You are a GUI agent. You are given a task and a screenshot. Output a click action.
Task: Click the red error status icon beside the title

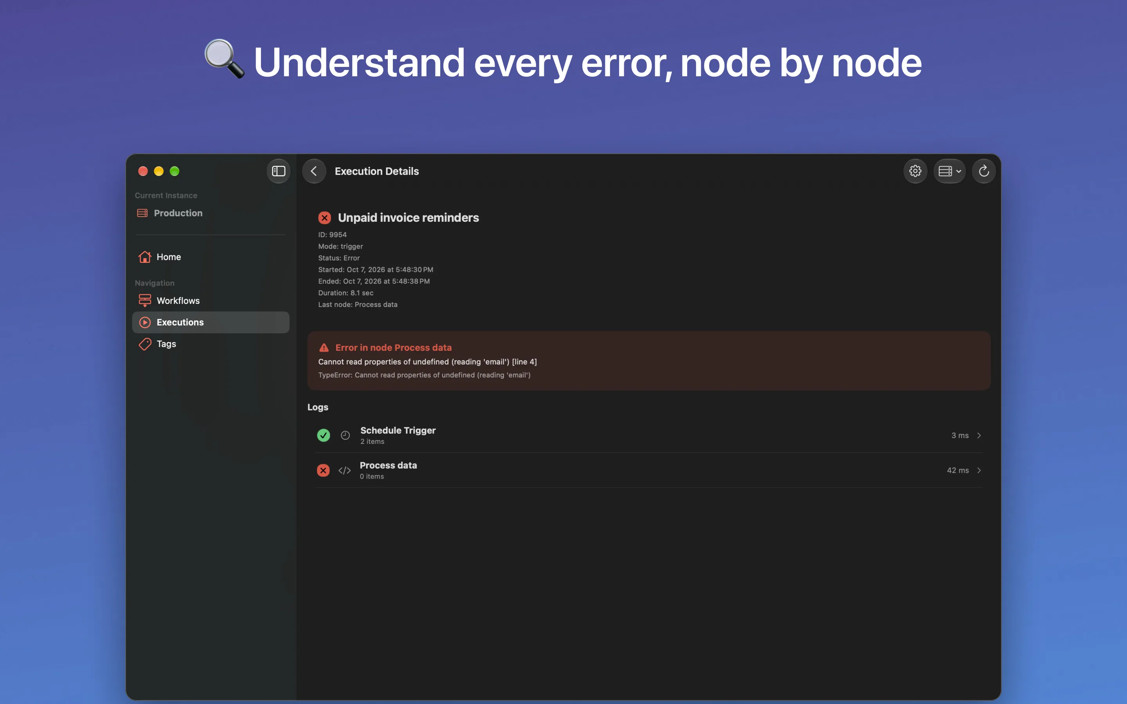click(324, 218)
